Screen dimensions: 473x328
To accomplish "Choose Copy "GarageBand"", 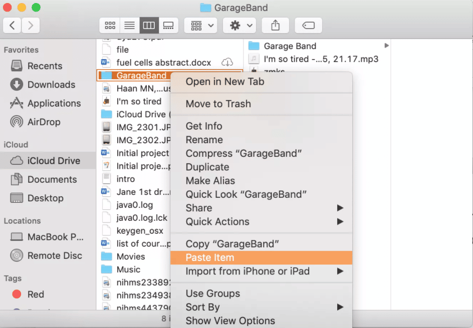I will tap(261, 244).
